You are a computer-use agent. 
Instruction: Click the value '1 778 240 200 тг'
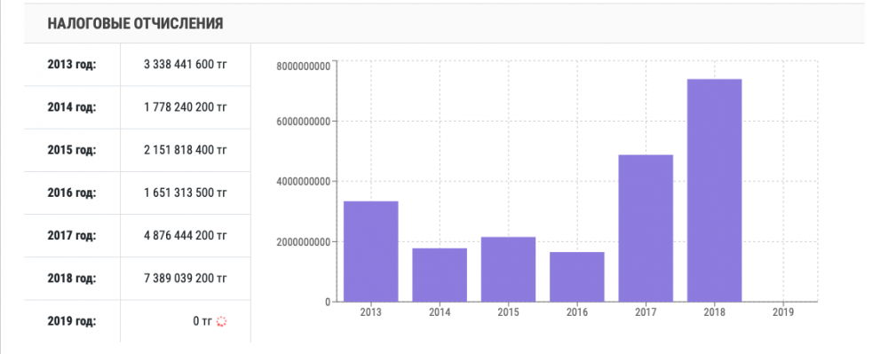186,107
